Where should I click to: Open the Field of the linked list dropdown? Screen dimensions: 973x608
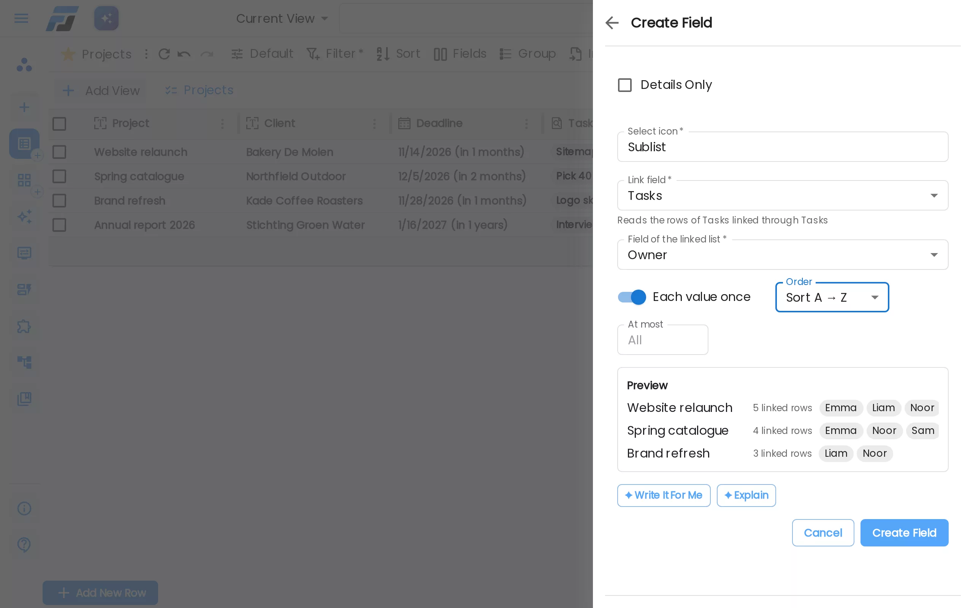pos(783,255)
